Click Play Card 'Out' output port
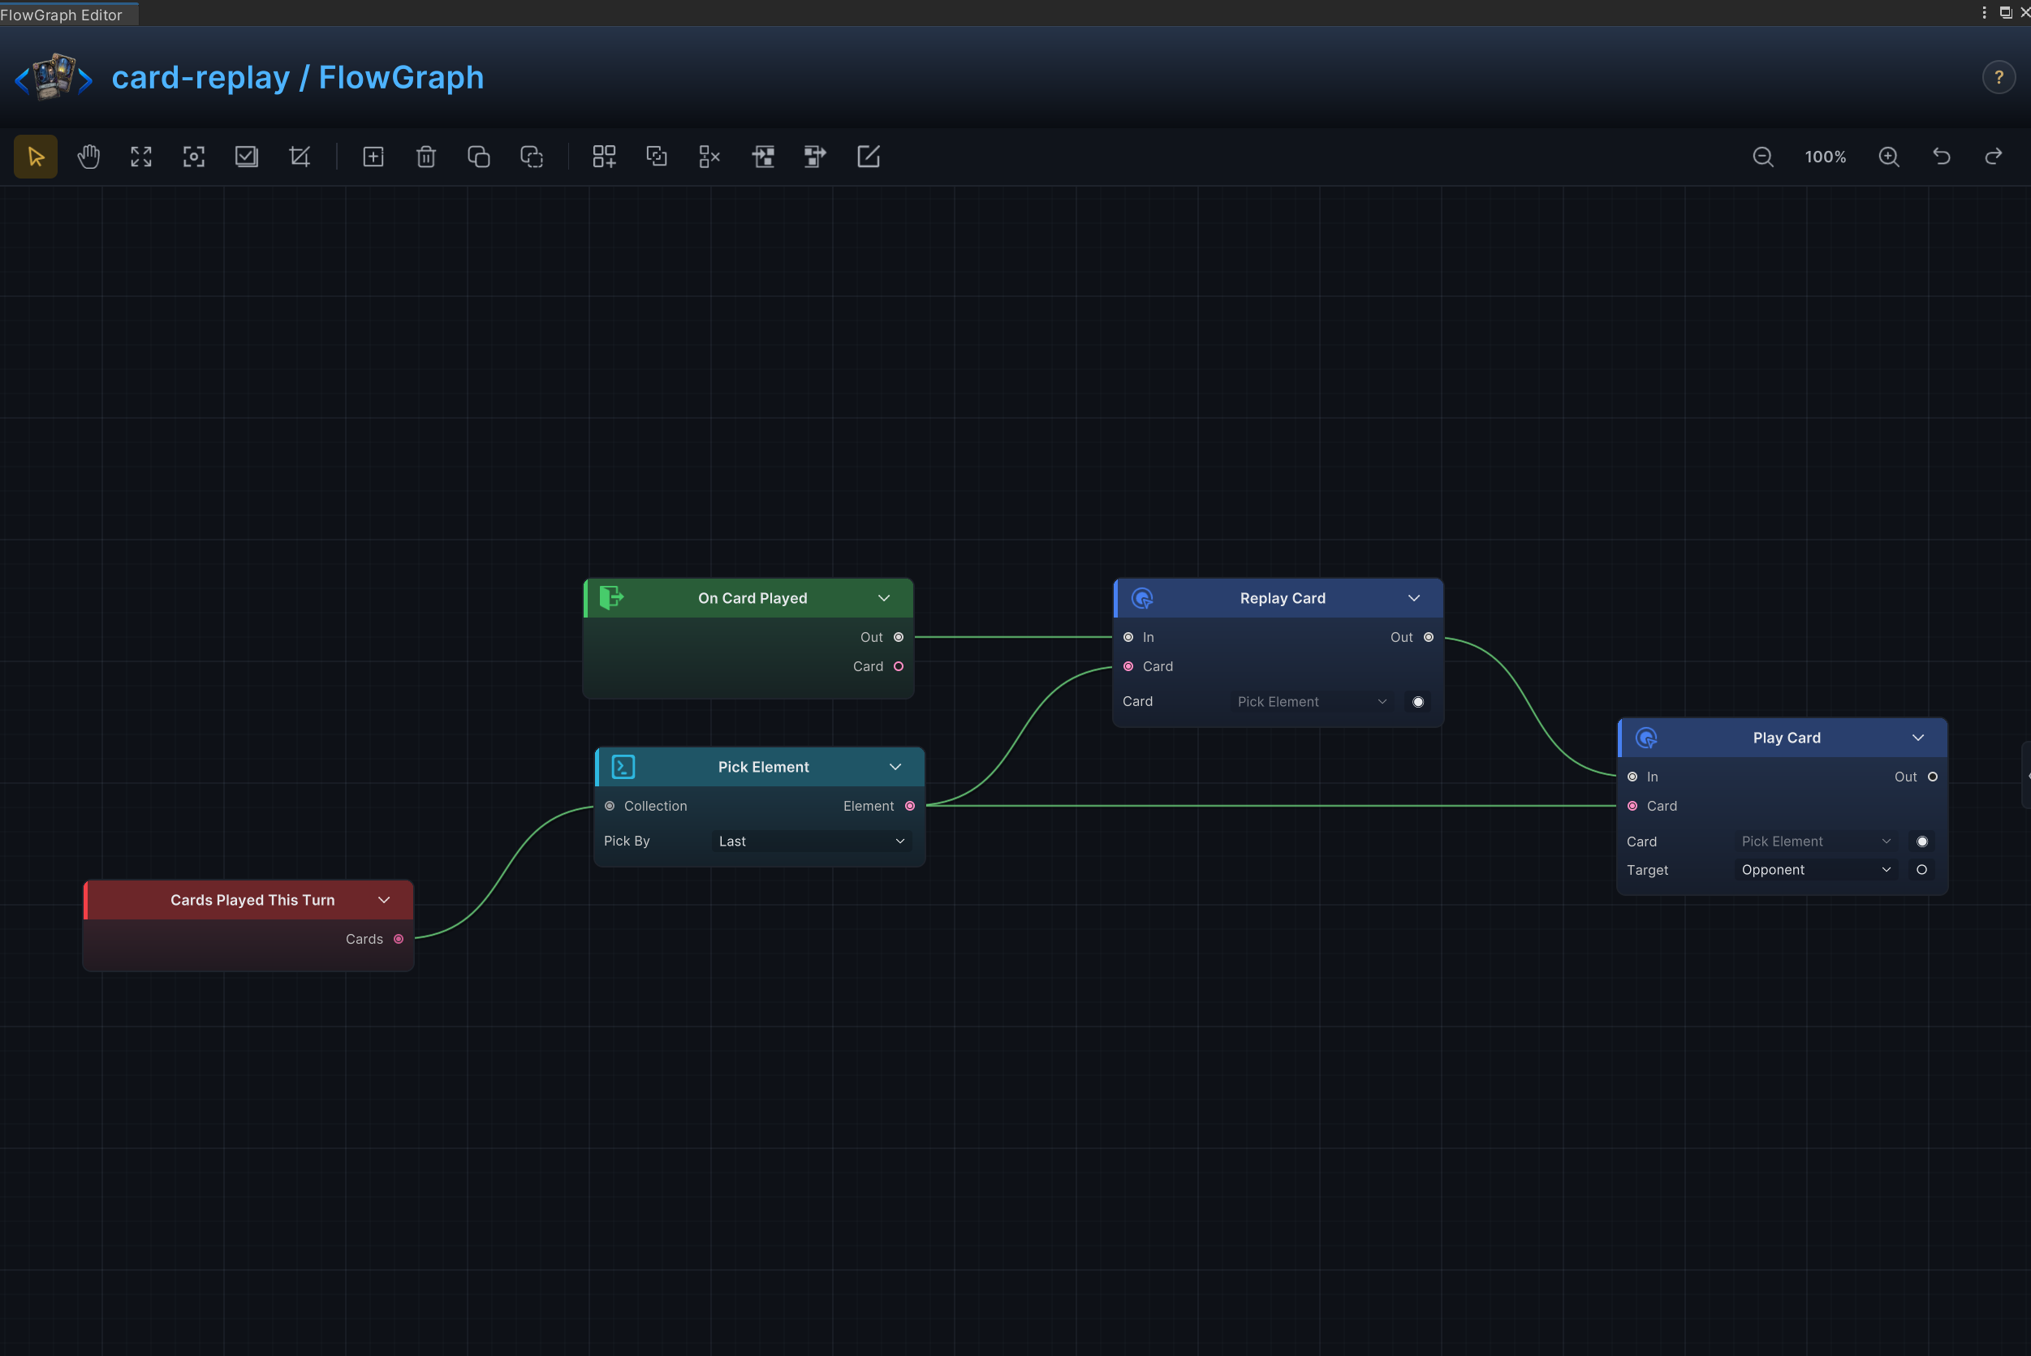The height and width of the screenshot is (1356, 2031). point(1933,777)
